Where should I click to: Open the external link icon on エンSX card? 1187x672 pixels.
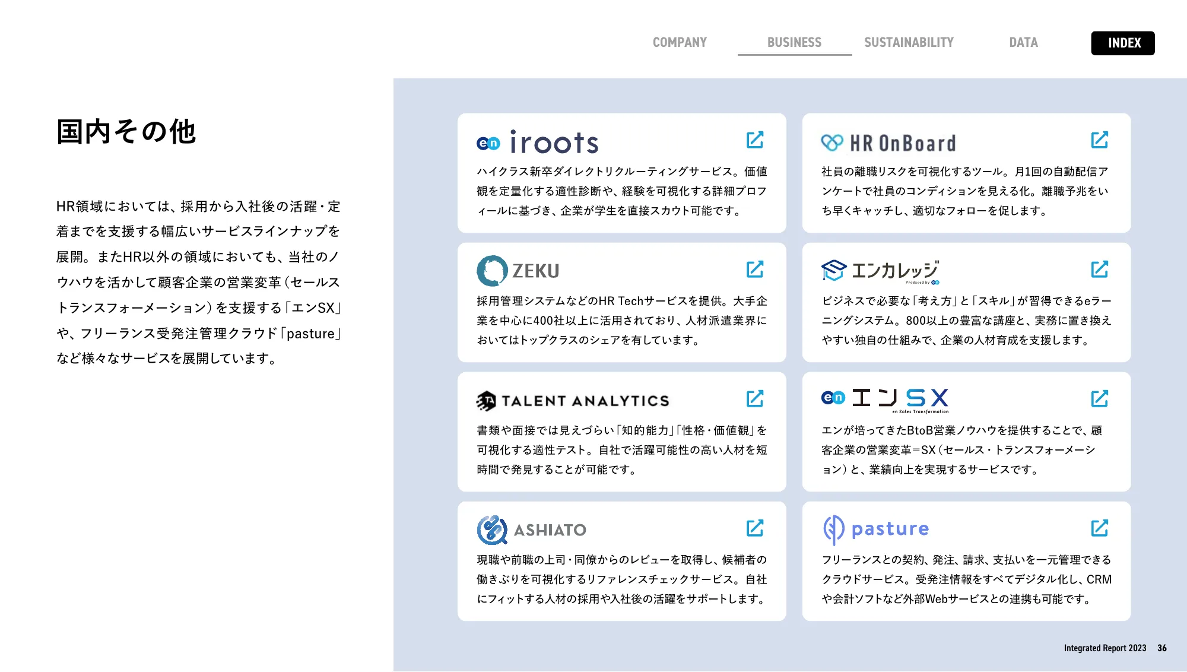click(x=1100, y=399)
